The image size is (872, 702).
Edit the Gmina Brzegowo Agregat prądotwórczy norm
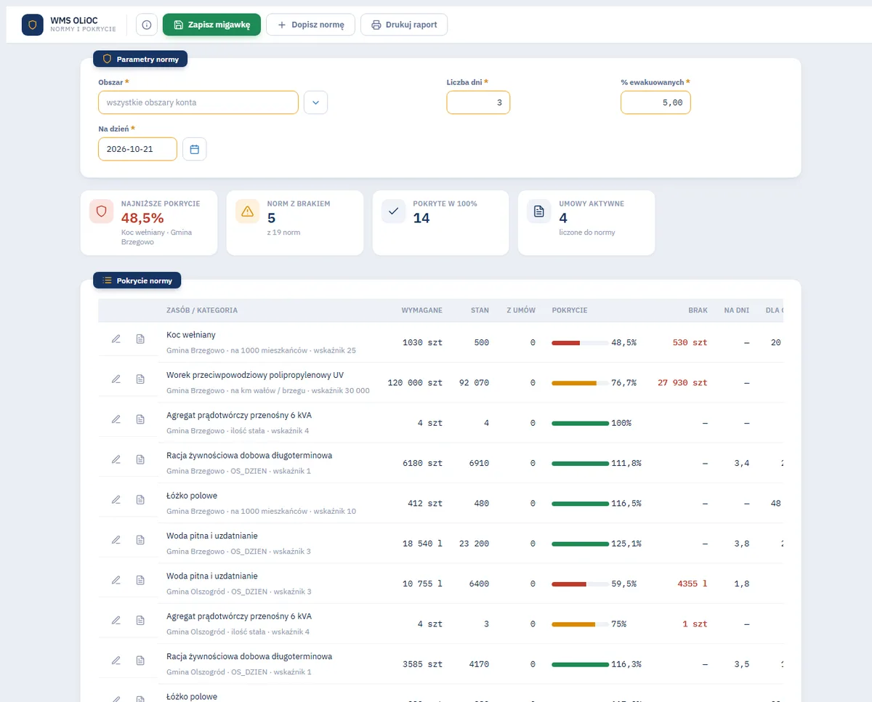[x=116, y=419]
